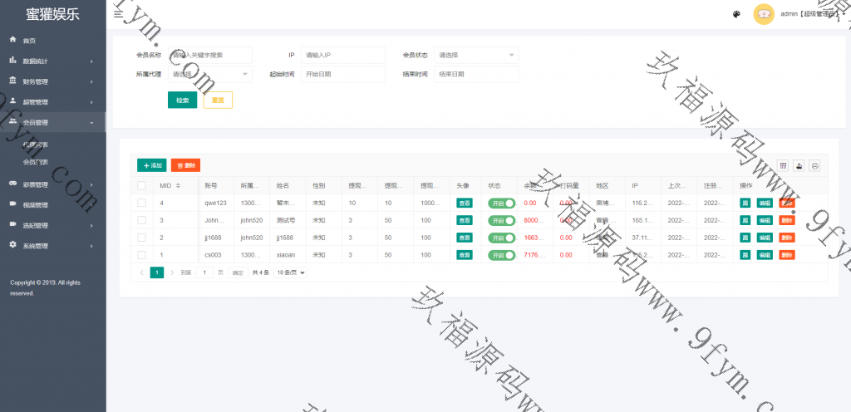Screen dimensions: 851x412
Task: Click the print table icon
Action: click(x=814, y=165)
